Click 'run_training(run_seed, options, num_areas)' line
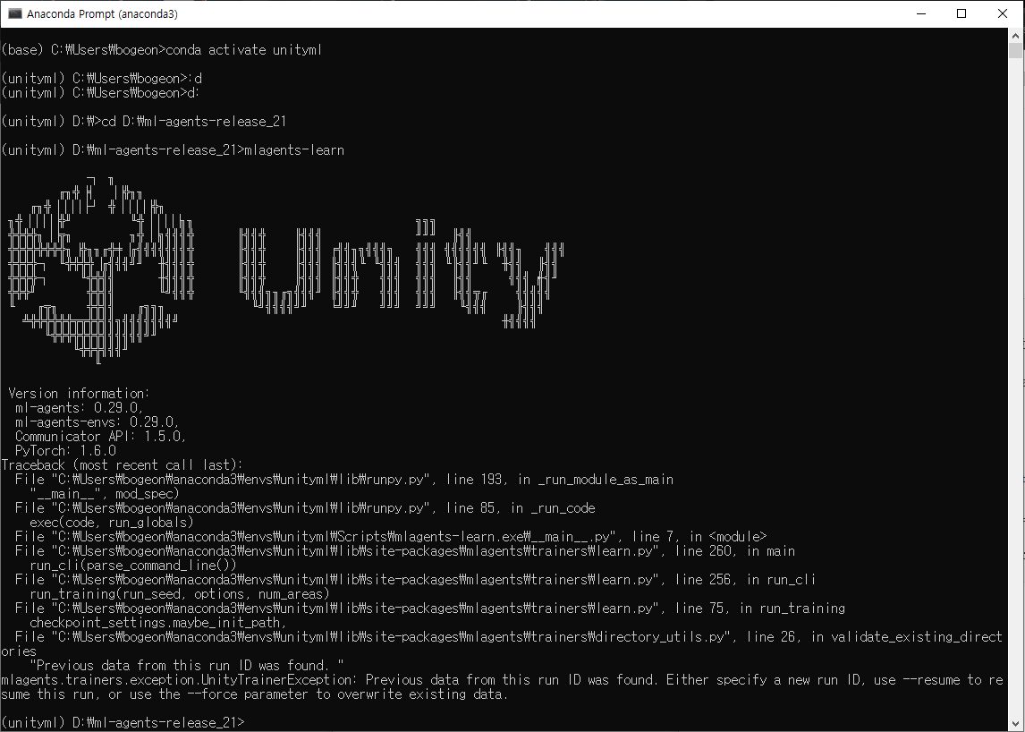Screen dimensions: 1025x732 179,594
